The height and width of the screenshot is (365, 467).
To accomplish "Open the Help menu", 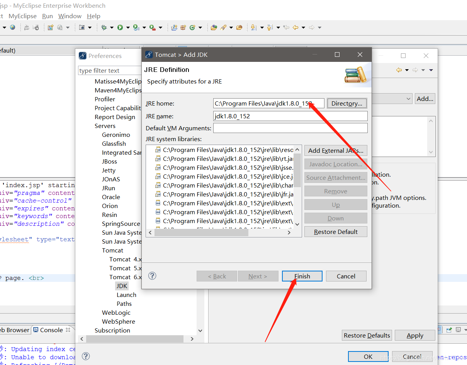I will click(93, 16).
